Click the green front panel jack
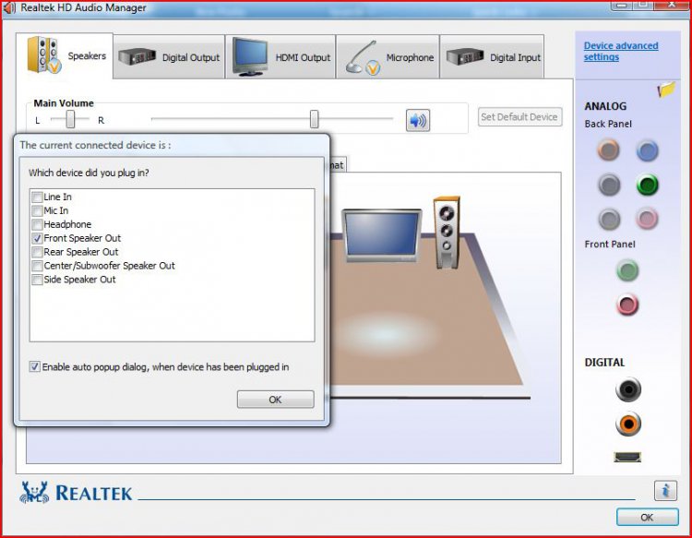692x538 pixels. (627, 270)
